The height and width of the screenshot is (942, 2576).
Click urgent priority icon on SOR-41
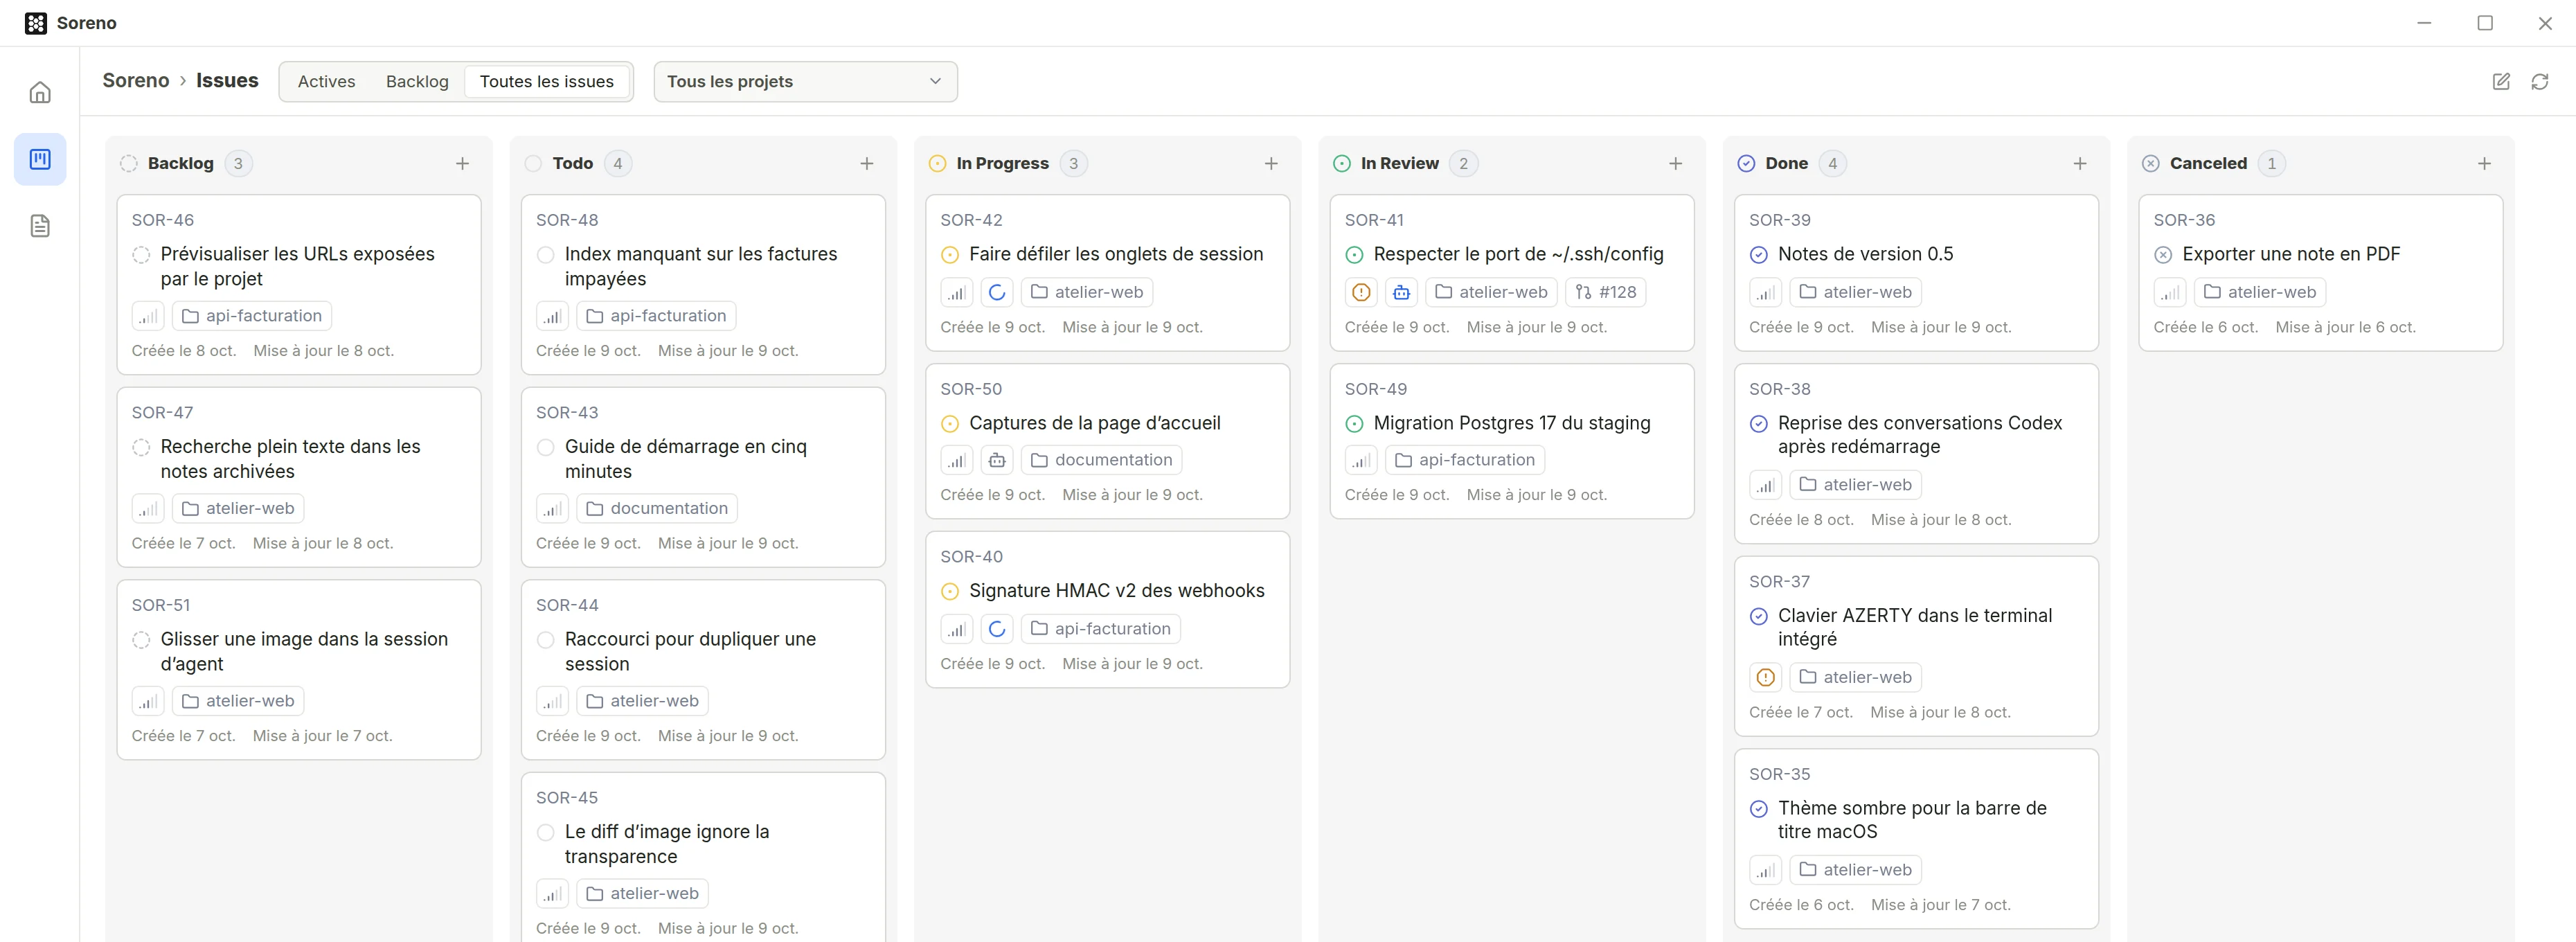pyautogui.click(x=1361, y=292)
